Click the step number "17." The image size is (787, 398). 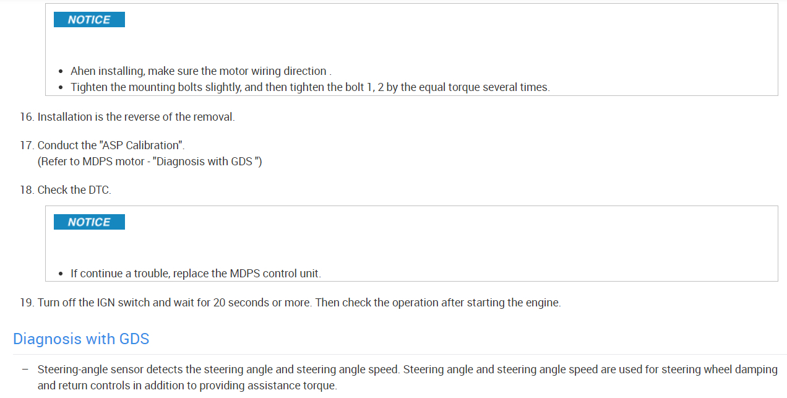click(x=27, y=145)
